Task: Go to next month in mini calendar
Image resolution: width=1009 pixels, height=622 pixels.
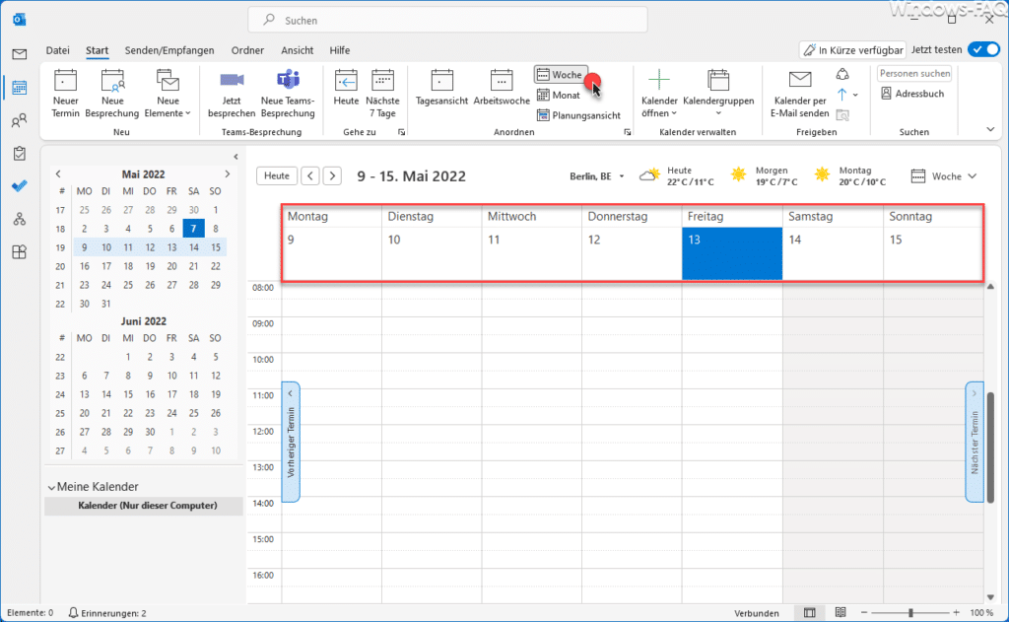Action: click(x=228, y=173)
